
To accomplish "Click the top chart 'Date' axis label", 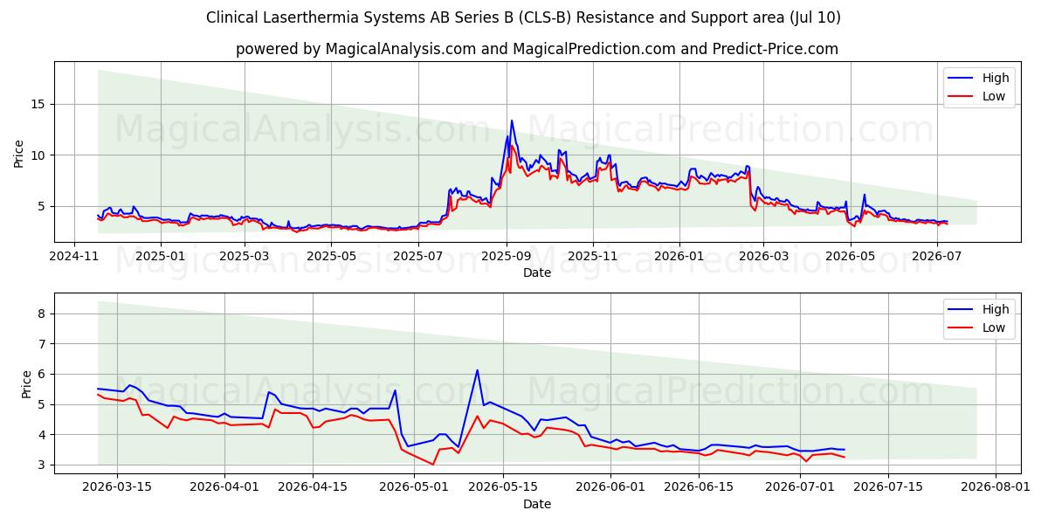I will (x=537, y=272).
